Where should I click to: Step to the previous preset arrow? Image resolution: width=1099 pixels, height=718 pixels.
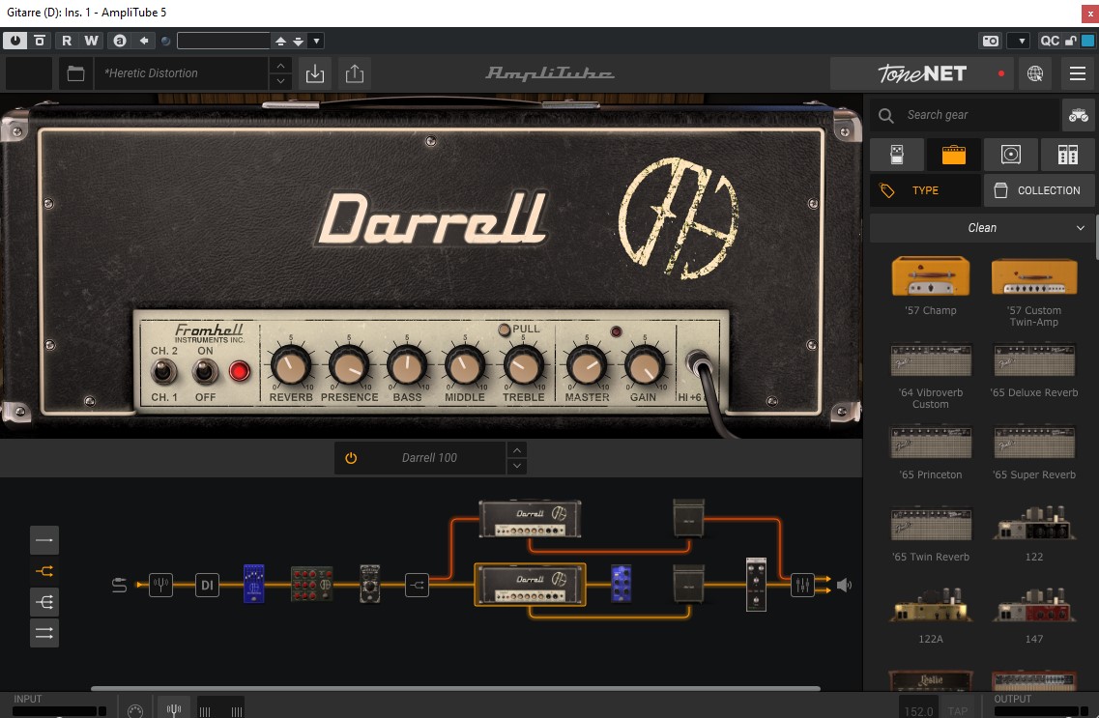click(x=280, y=65)
